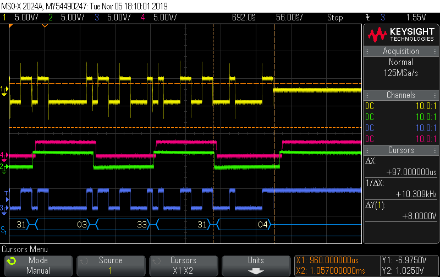Click the MSO-X 2024A header text

85,6
